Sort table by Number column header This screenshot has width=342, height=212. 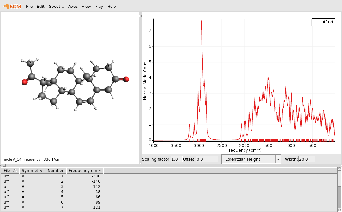point(55,170)
